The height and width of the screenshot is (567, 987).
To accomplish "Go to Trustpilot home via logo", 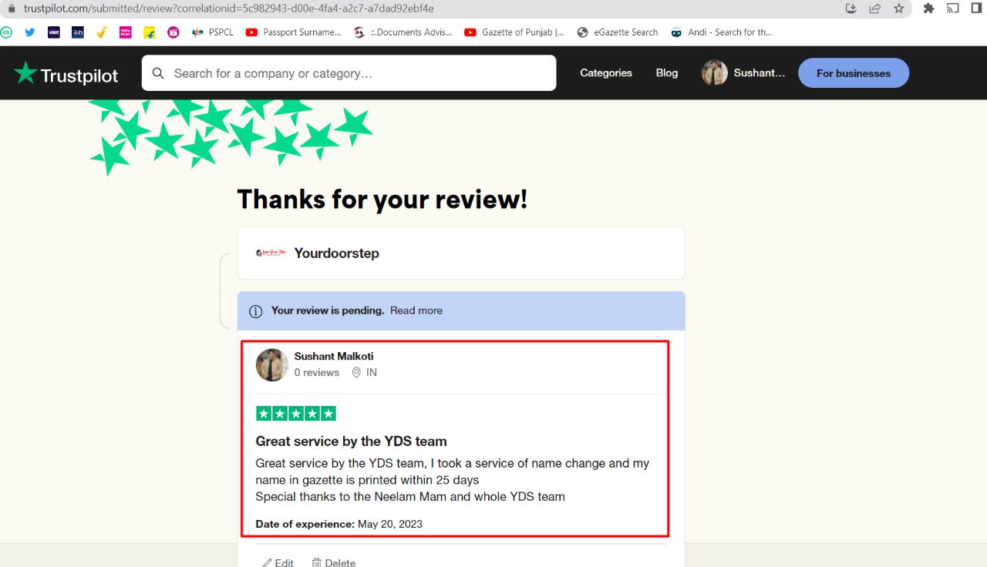I will pos(66,74).
